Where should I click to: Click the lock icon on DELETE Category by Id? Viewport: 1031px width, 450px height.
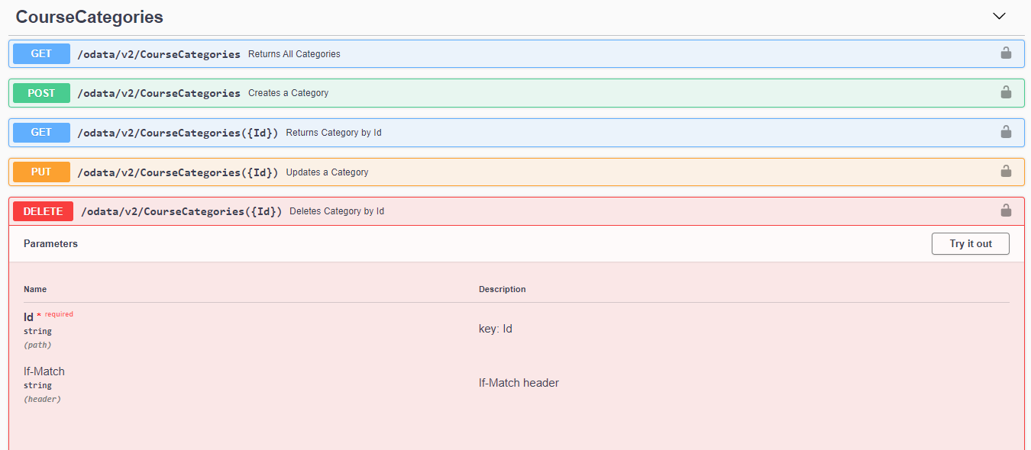pos(1006,211)
